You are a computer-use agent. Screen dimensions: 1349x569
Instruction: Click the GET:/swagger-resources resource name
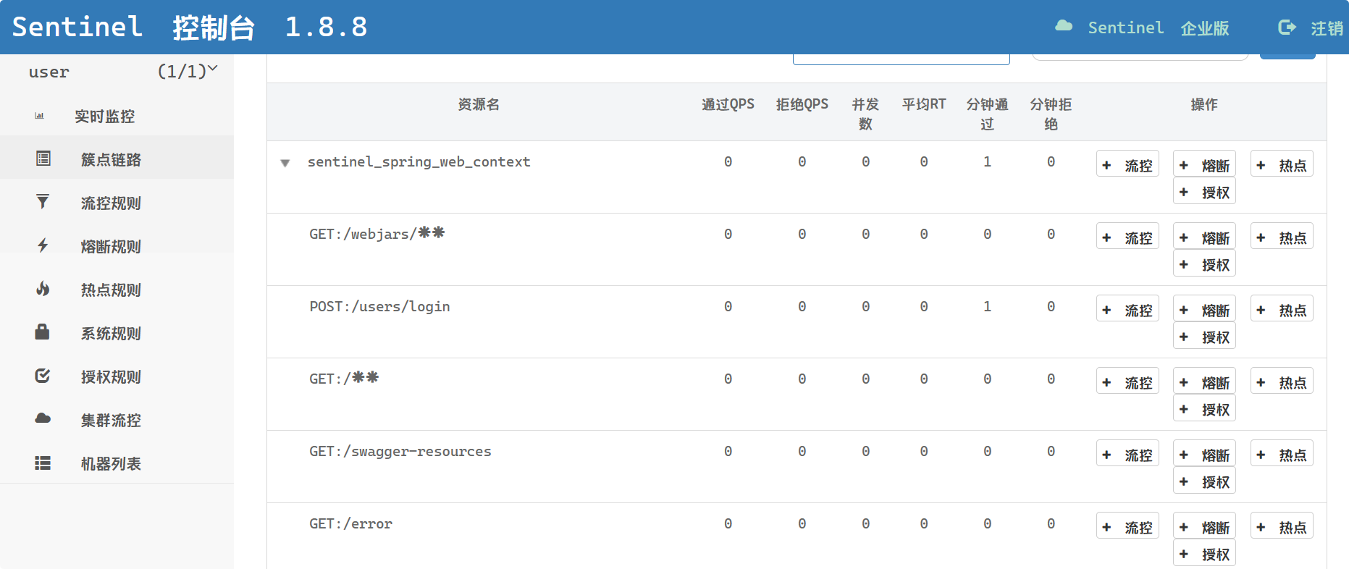(400, 452)
